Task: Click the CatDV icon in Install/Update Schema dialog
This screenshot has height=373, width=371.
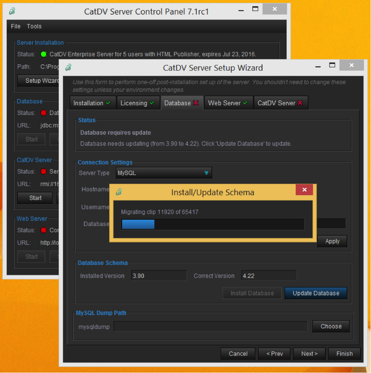Action: (x=118, y=192)
